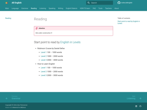This screenshot has width=147, height=110.
Task: Open the About tab
Action: click(117, 8)
